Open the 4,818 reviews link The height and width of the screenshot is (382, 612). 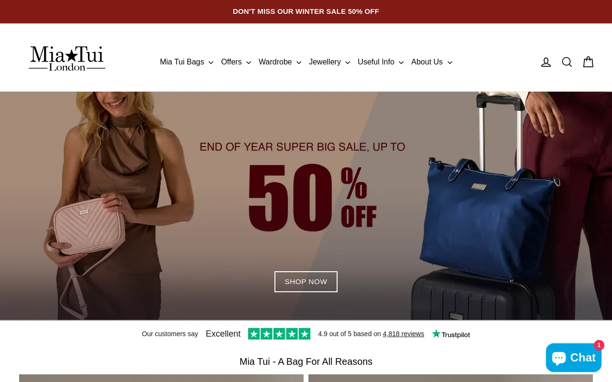[x=404, y=334]
